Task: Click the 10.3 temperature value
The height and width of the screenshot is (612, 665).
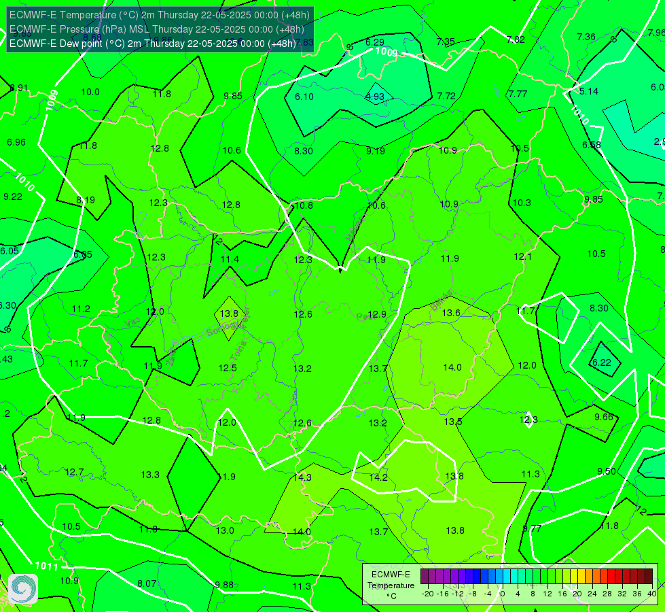Action: click(x=522, y=203)
